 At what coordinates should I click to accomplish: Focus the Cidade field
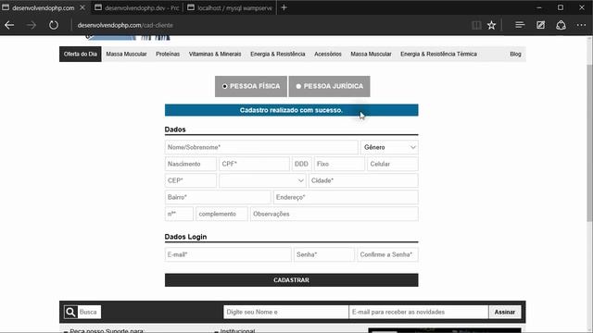[x=363, y=180]
